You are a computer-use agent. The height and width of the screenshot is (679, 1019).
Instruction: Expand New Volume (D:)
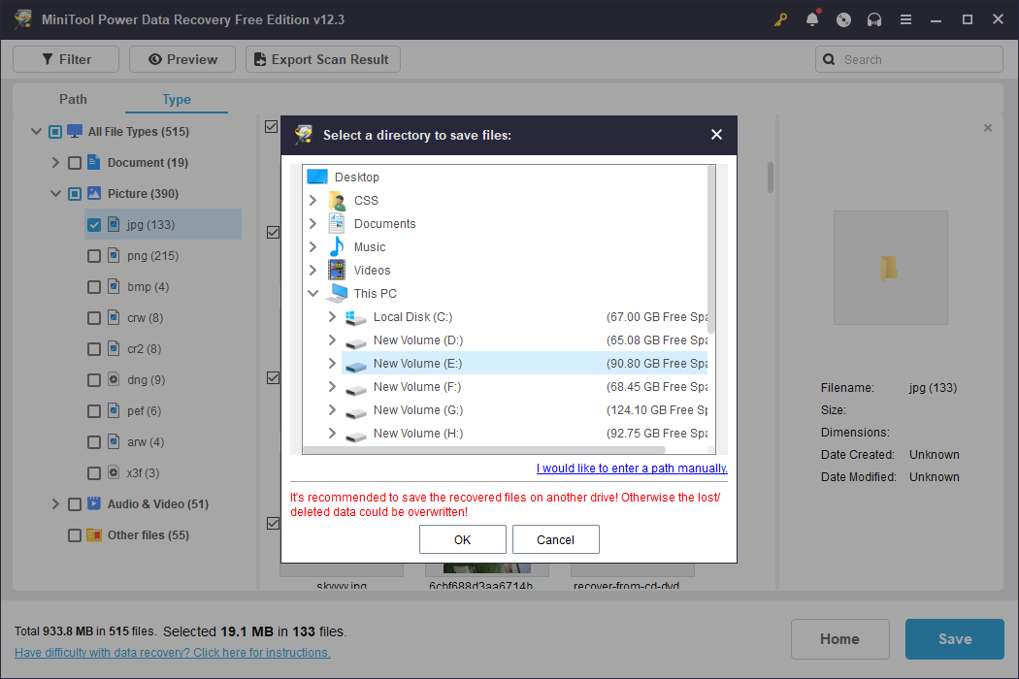tap(332, 340)
